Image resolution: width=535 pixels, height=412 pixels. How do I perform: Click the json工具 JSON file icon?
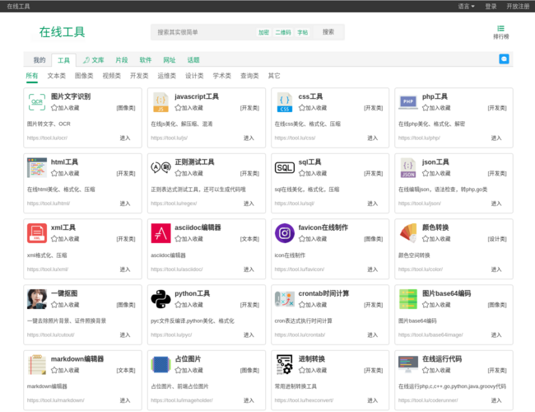(408, 168)
